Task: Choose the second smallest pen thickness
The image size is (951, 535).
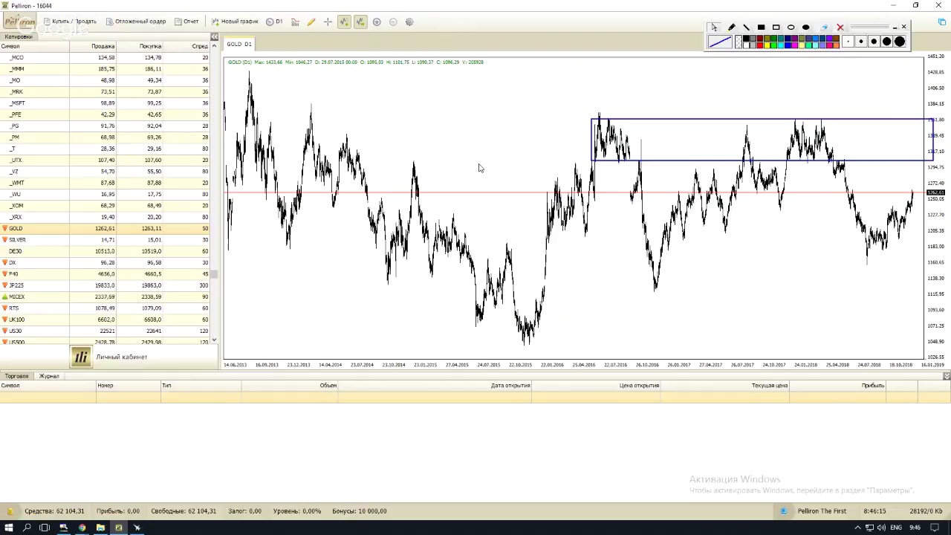Action: (861, 41)
